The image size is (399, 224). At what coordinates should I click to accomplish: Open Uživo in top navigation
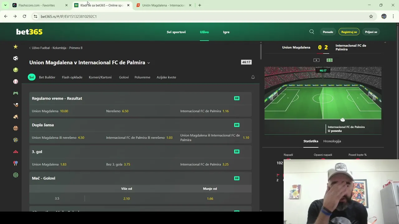click(204, 32)
